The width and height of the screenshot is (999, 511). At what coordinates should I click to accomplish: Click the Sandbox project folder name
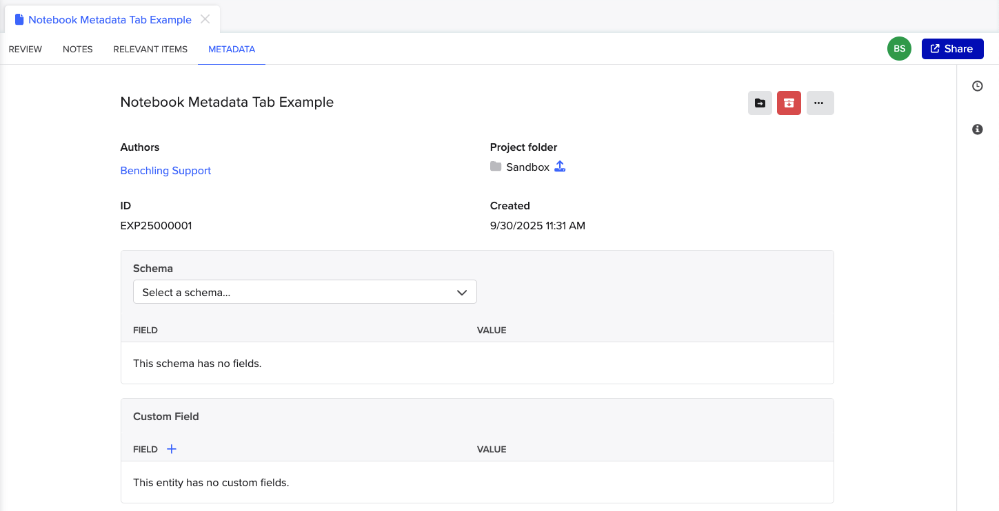[x=527, y=167]
